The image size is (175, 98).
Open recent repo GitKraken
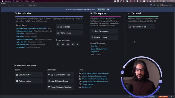pyautogui.click(x=20, y=34)
